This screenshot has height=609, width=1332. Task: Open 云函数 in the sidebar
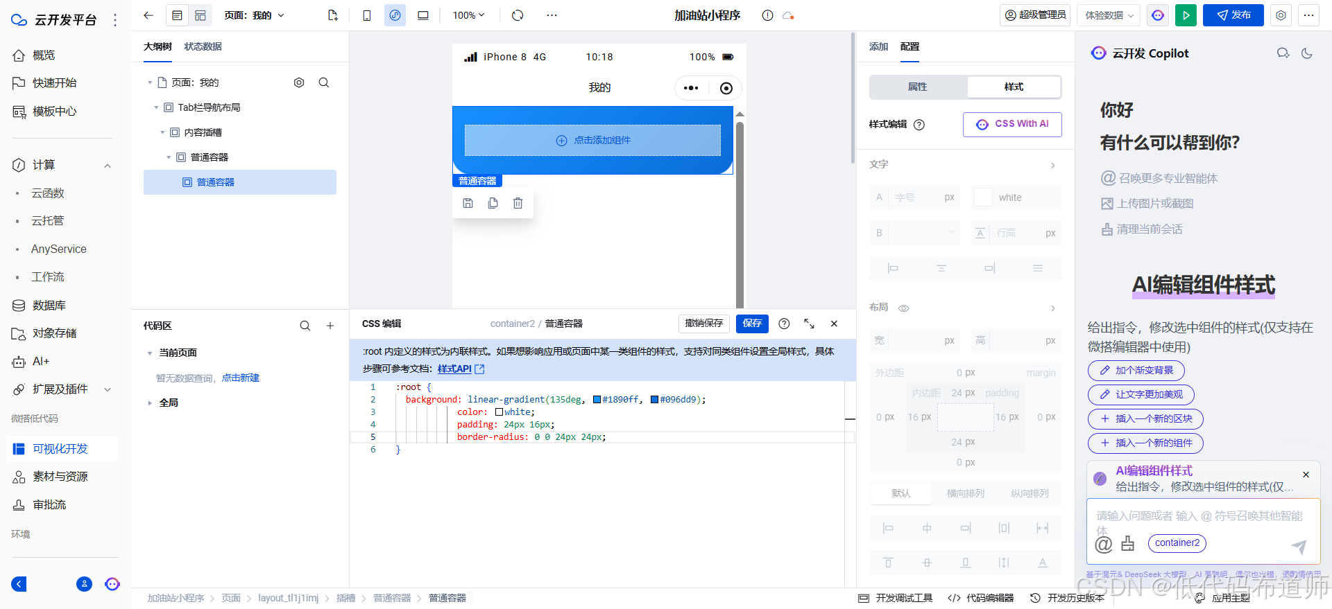48,193
